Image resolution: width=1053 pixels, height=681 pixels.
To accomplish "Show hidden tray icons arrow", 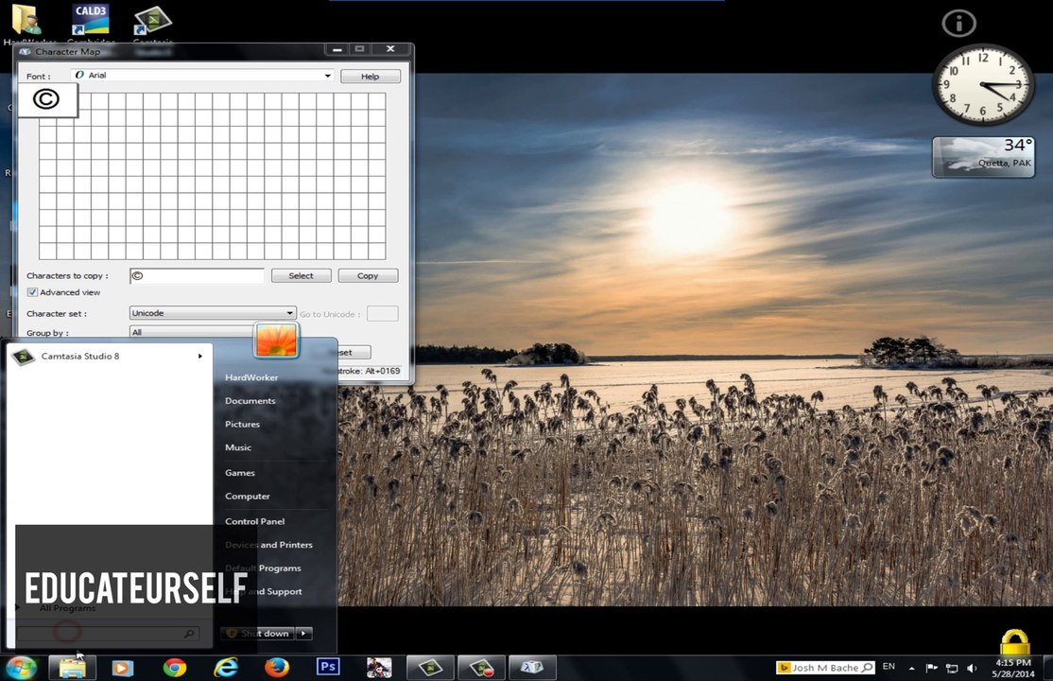I will coord(911,668).
